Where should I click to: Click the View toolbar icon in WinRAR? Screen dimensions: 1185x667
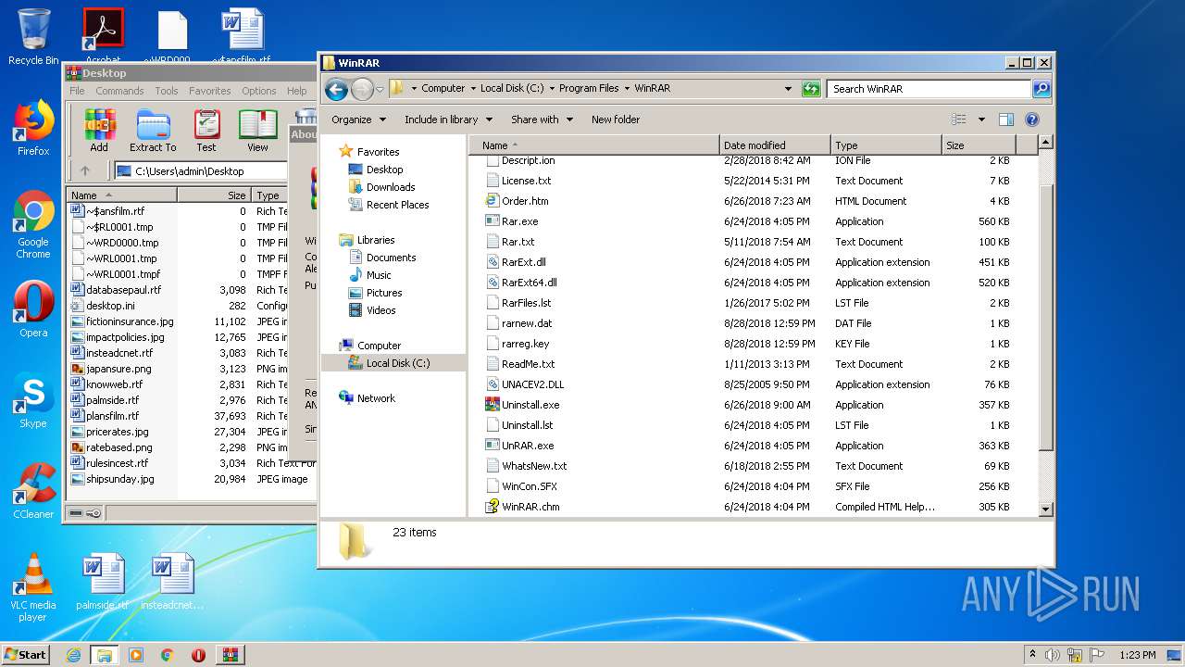(x=257, y=131)
